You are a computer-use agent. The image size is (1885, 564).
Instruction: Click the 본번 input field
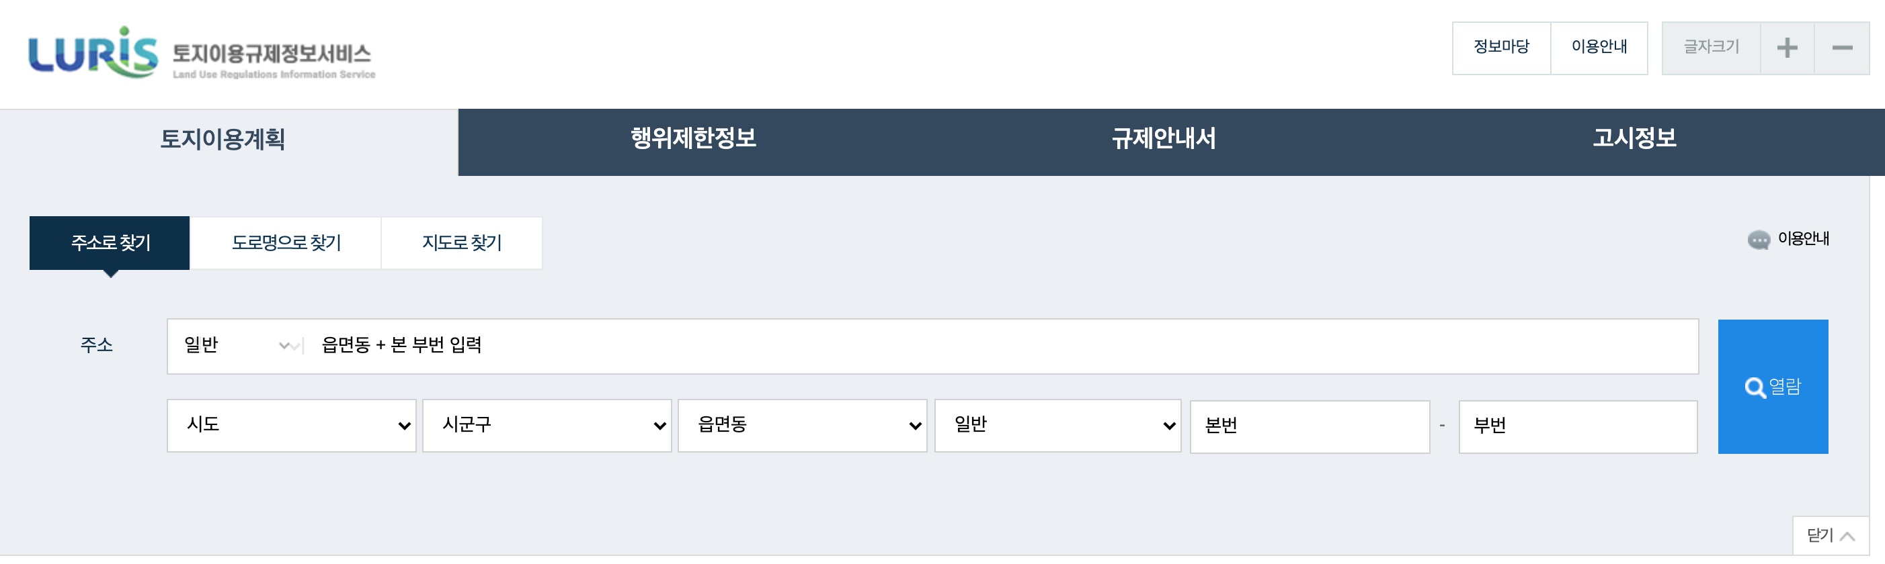1309,426
